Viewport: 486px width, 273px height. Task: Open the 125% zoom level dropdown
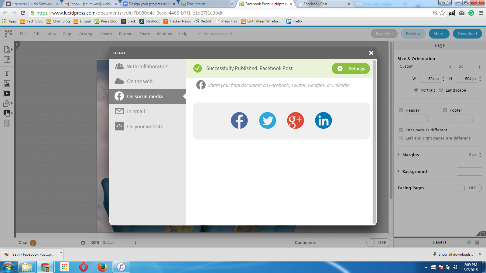(x=113, y=243)
